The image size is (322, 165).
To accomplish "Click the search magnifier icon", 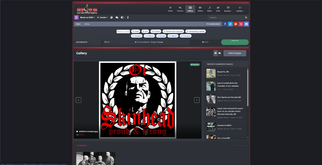I will point(246,18).
